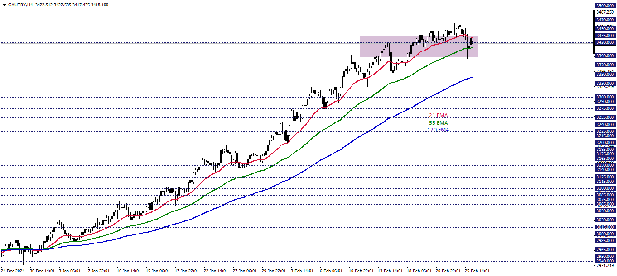This screenshot has height=276, width=617.
Task: Click the 3050.000 price level label
Action: click(605, 211)
